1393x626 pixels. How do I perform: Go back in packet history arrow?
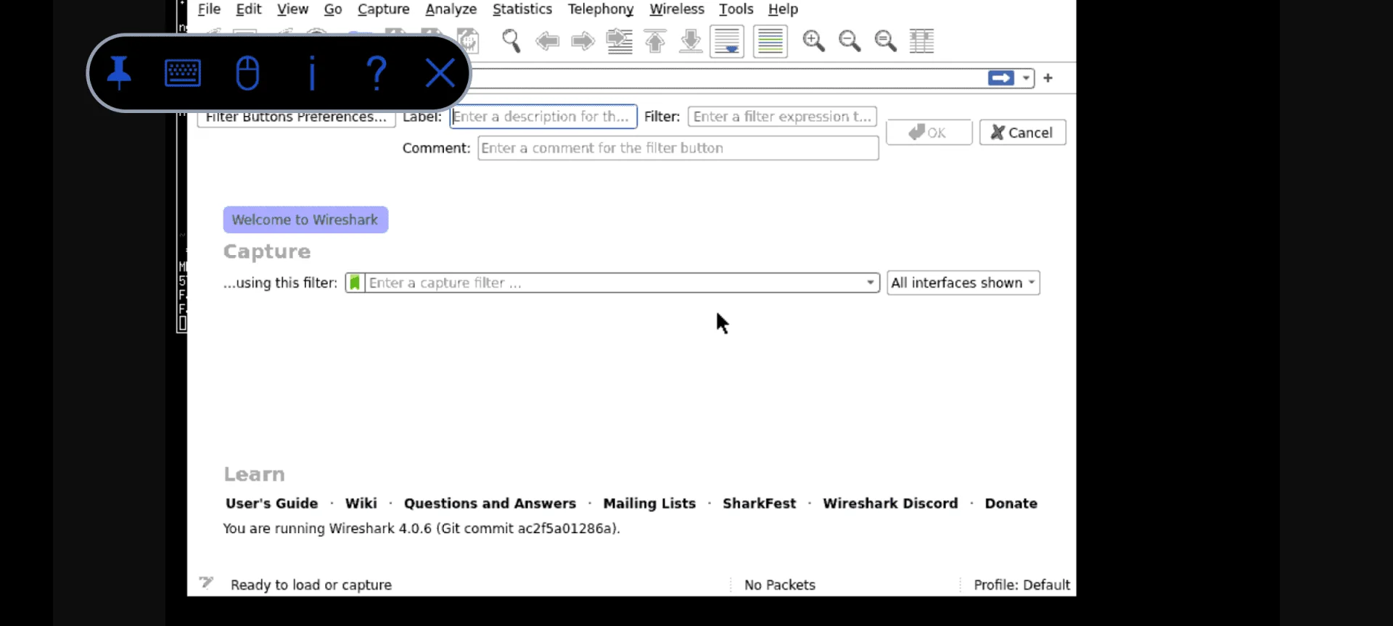click(x=548, y=41)
